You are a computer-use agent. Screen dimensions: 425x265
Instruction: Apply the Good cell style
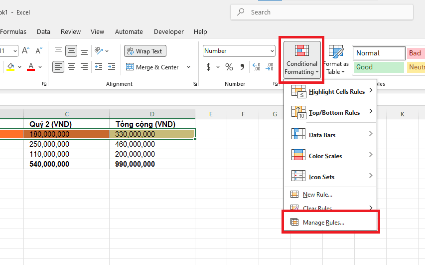(x=379, y=67)
